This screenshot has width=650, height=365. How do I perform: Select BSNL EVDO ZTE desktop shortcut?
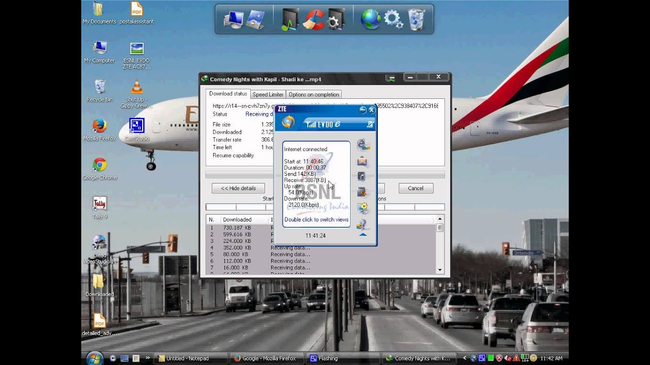point(137,55)
